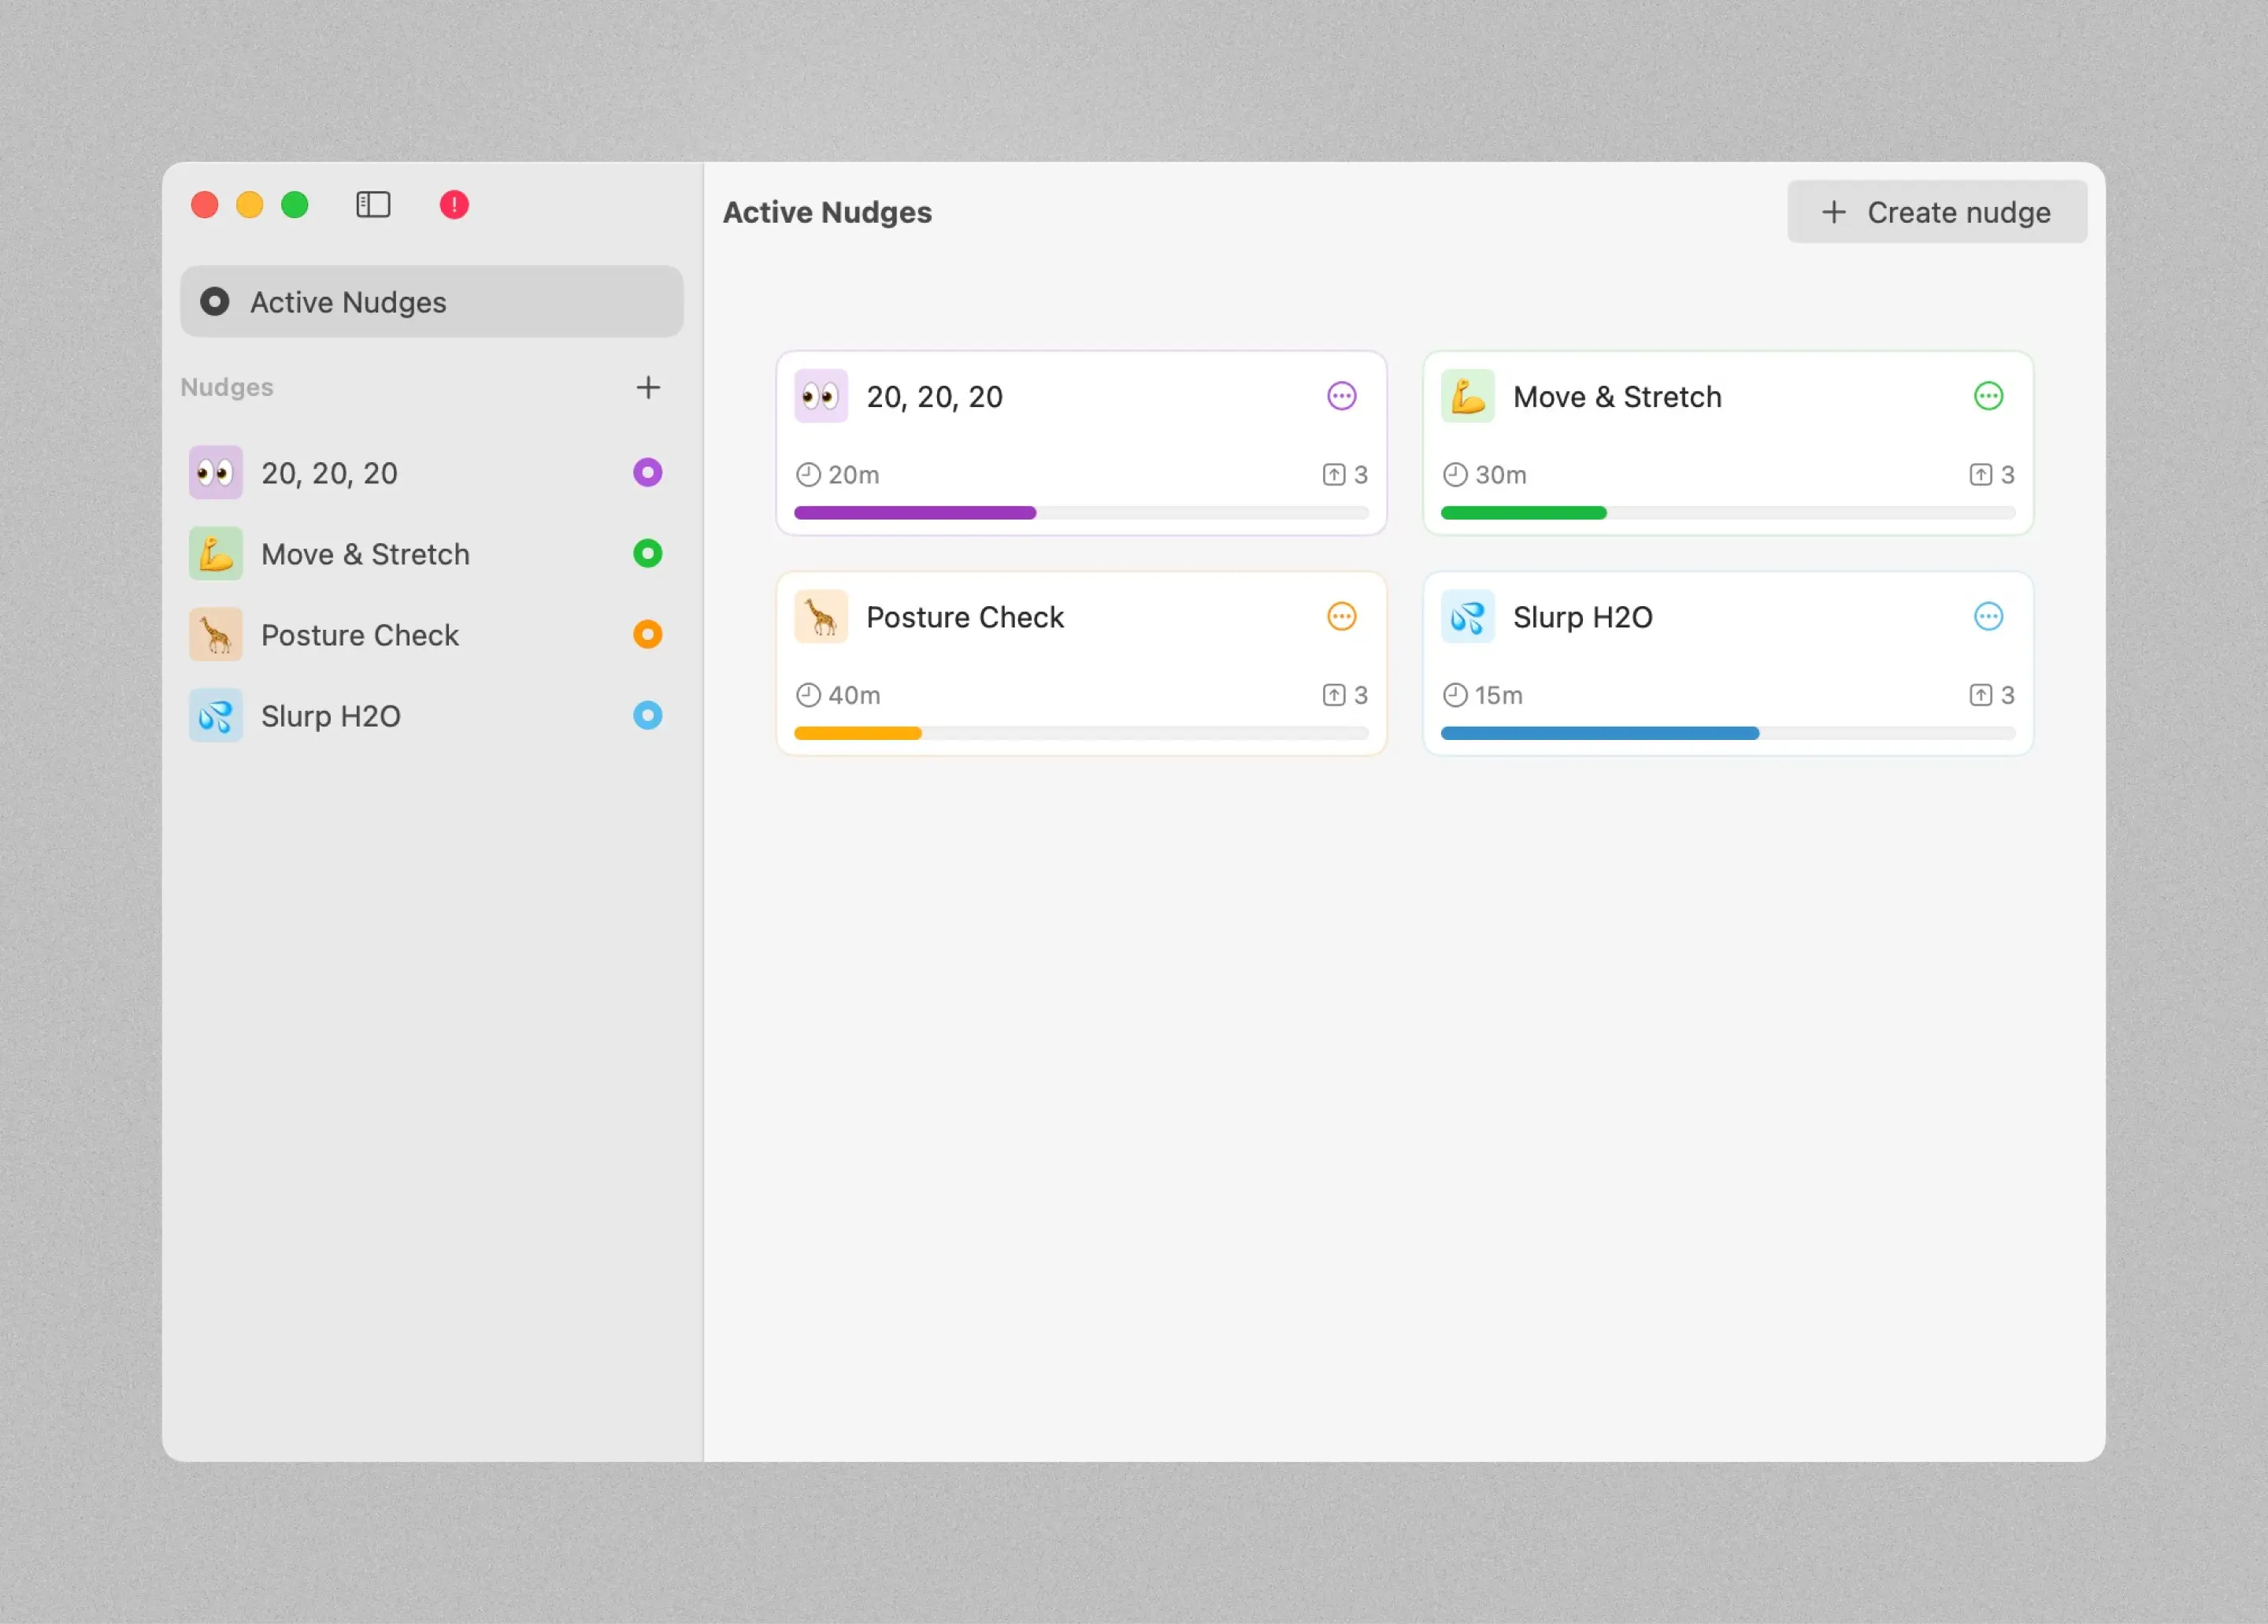This screenshot has width=2268, height=1624.
Task: Click the 20m interval text
Action: point(854,475)
